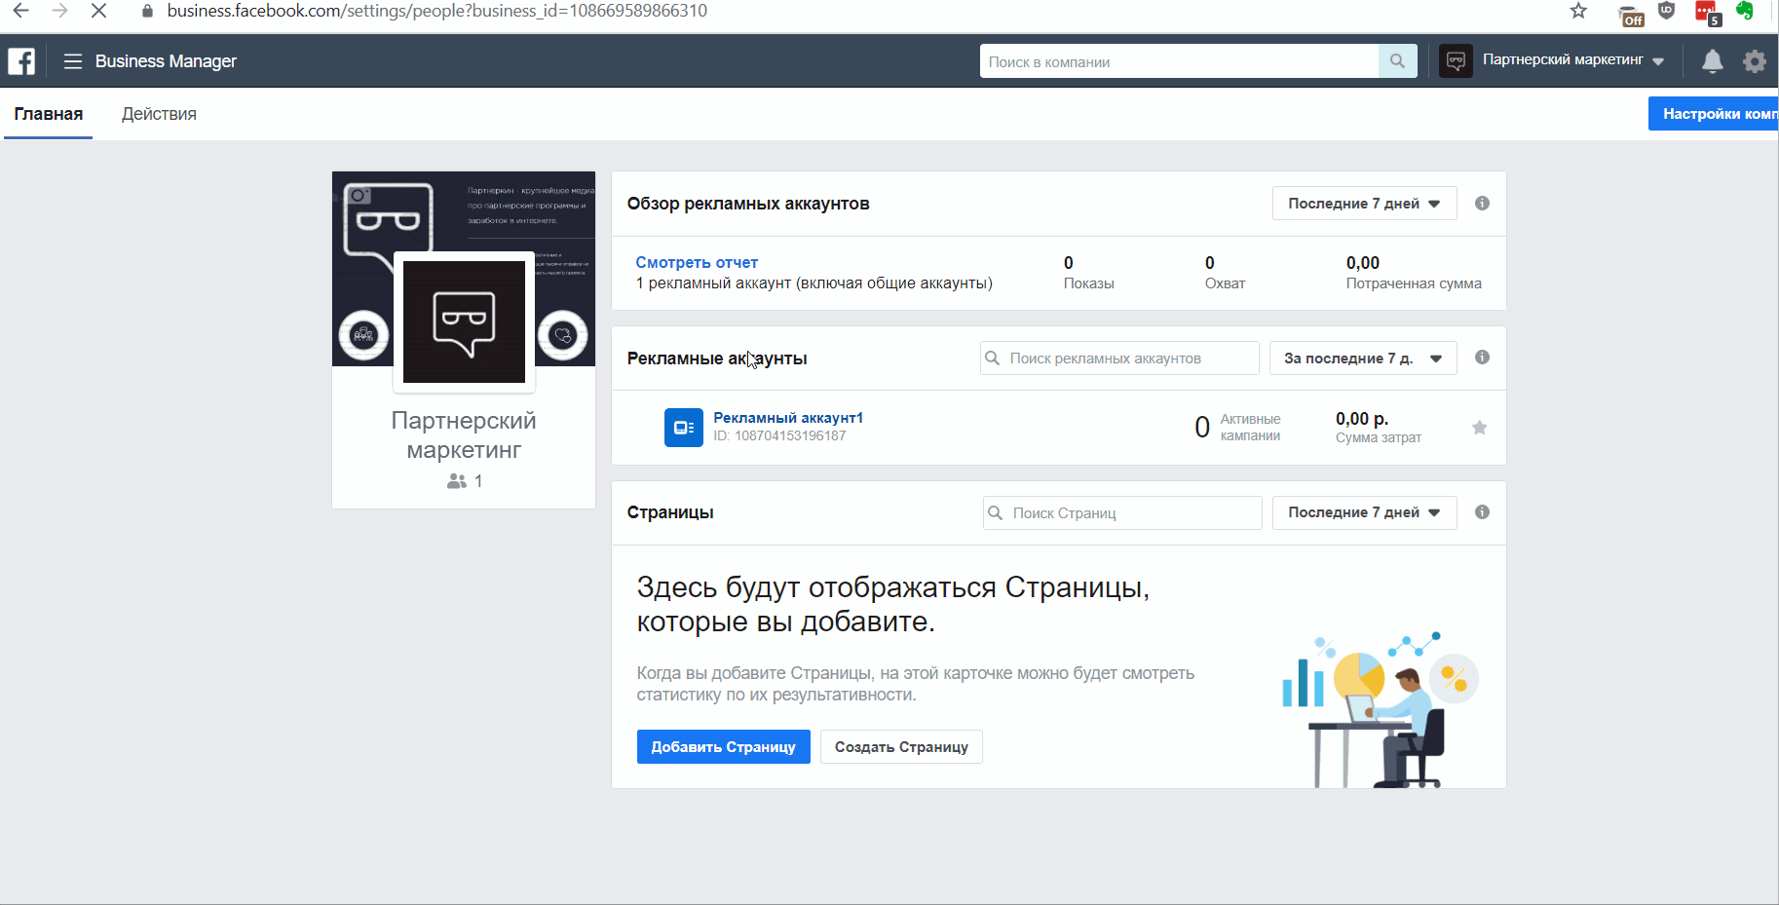Expand the За последние 7 д. filter dropdown
1779x905 pixels.
[1362, 358]
